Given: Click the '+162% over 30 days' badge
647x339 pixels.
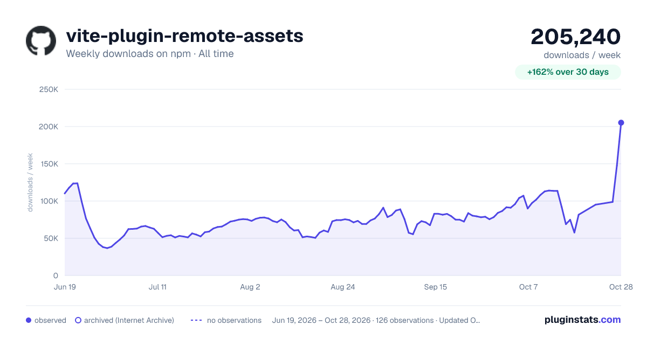Looking at the screenshot, I should (x=568, y=72).
